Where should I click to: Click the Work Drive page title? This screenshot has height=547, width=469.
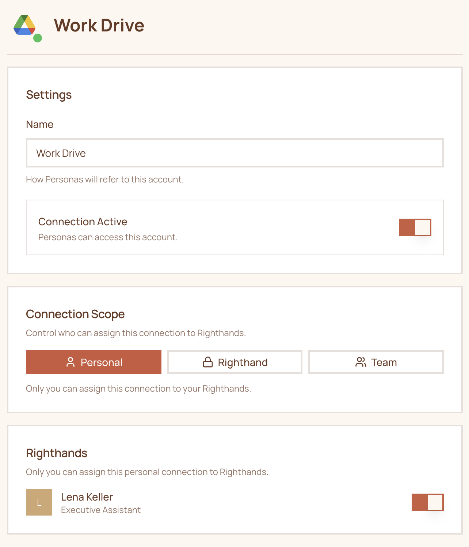point(99,25)
